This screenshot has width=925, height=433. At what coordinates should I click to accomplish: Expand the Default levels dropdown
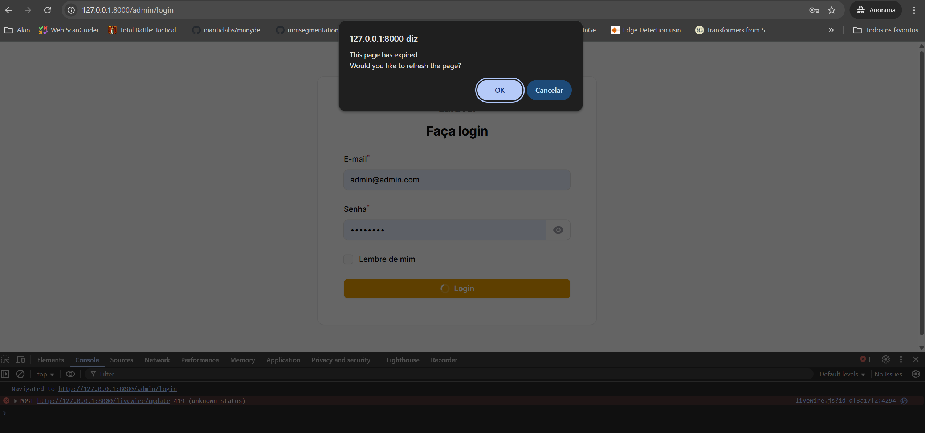(x=842, y=374)
